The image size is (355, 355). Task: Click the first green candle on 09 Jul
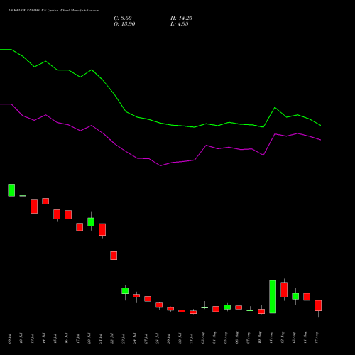[11, 190]
